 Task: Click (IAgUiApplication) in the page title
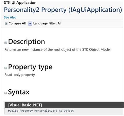tap(95, 10)
